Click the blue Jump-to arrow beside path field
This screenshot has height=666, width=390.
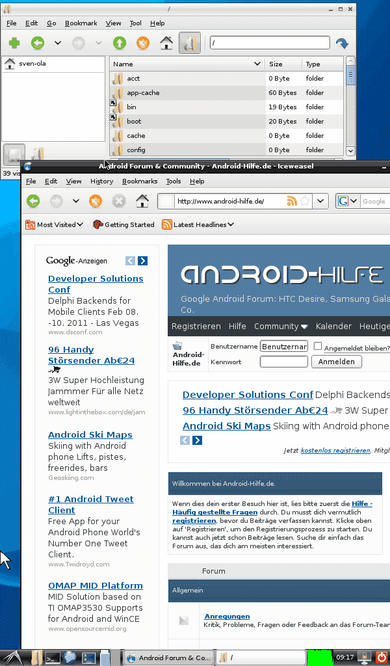point(342,43)
